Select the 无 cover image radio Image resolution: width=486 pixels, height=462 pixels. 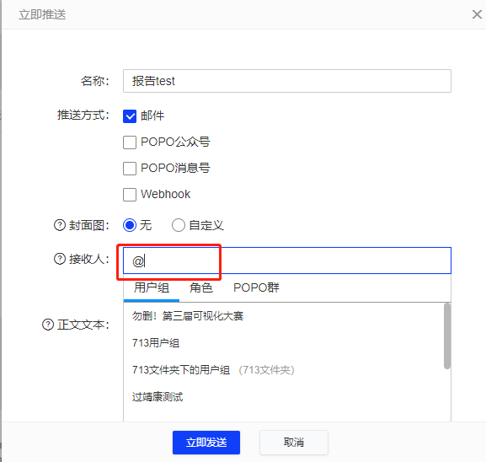130,225
